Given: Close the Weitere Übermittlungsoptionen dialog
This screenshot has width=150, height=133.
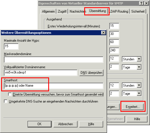Looking at the screenshot, I should (103, 33).
